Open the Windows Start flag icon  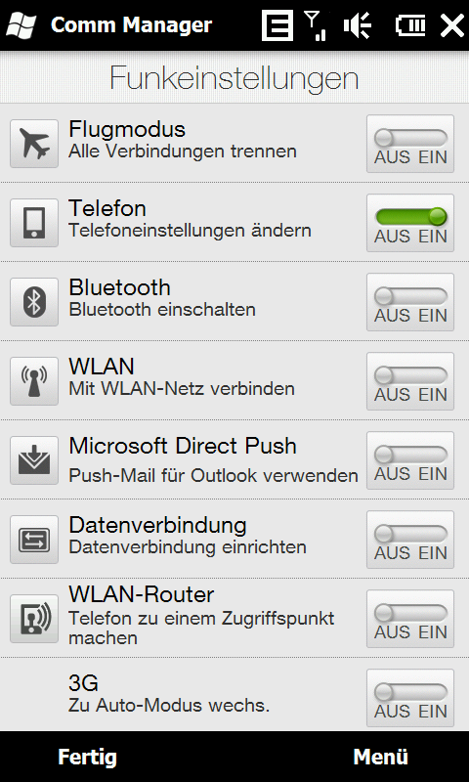point(21,25)
